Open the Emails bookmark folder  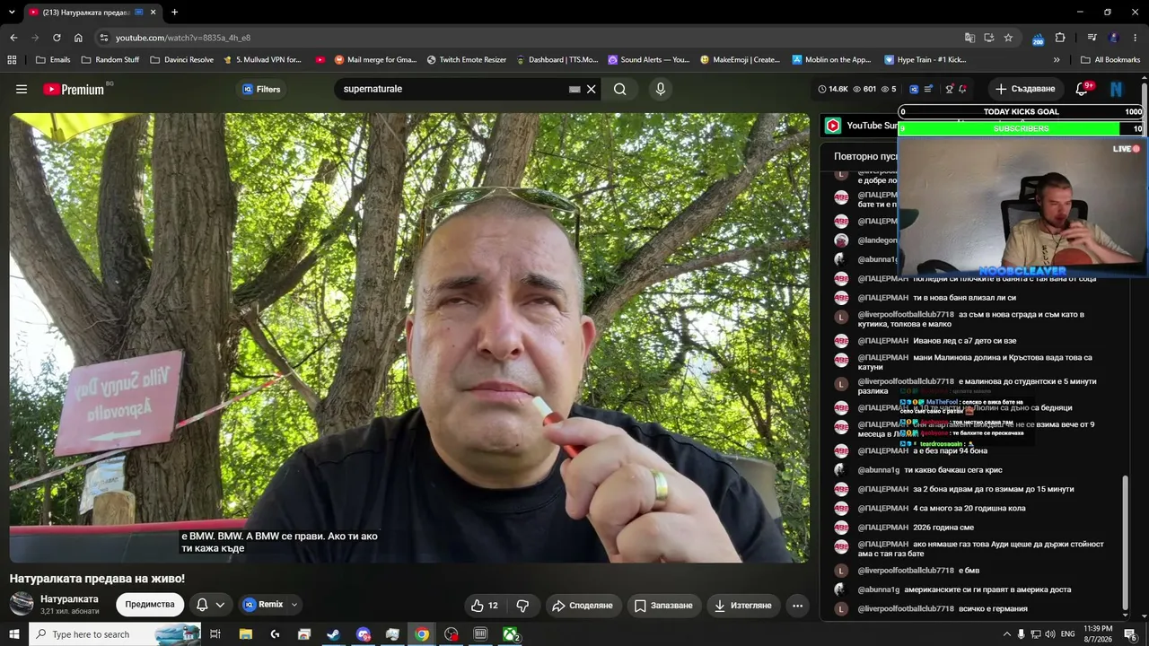point(53,60)
